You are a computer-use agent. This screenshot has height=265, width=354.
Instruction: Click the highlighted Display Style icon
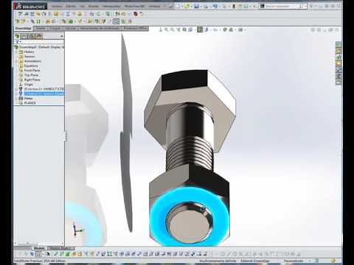click(x=200, y=29)
